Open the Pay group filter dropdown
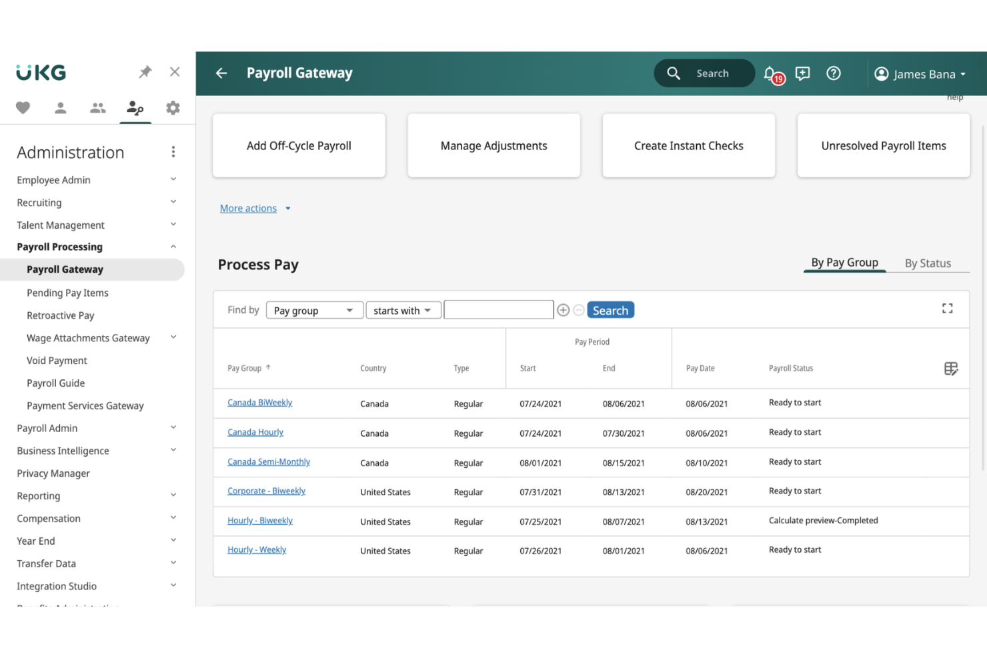The width and height of the screenshot is (987, 658). pyautogui.click(x=314, y=310)
